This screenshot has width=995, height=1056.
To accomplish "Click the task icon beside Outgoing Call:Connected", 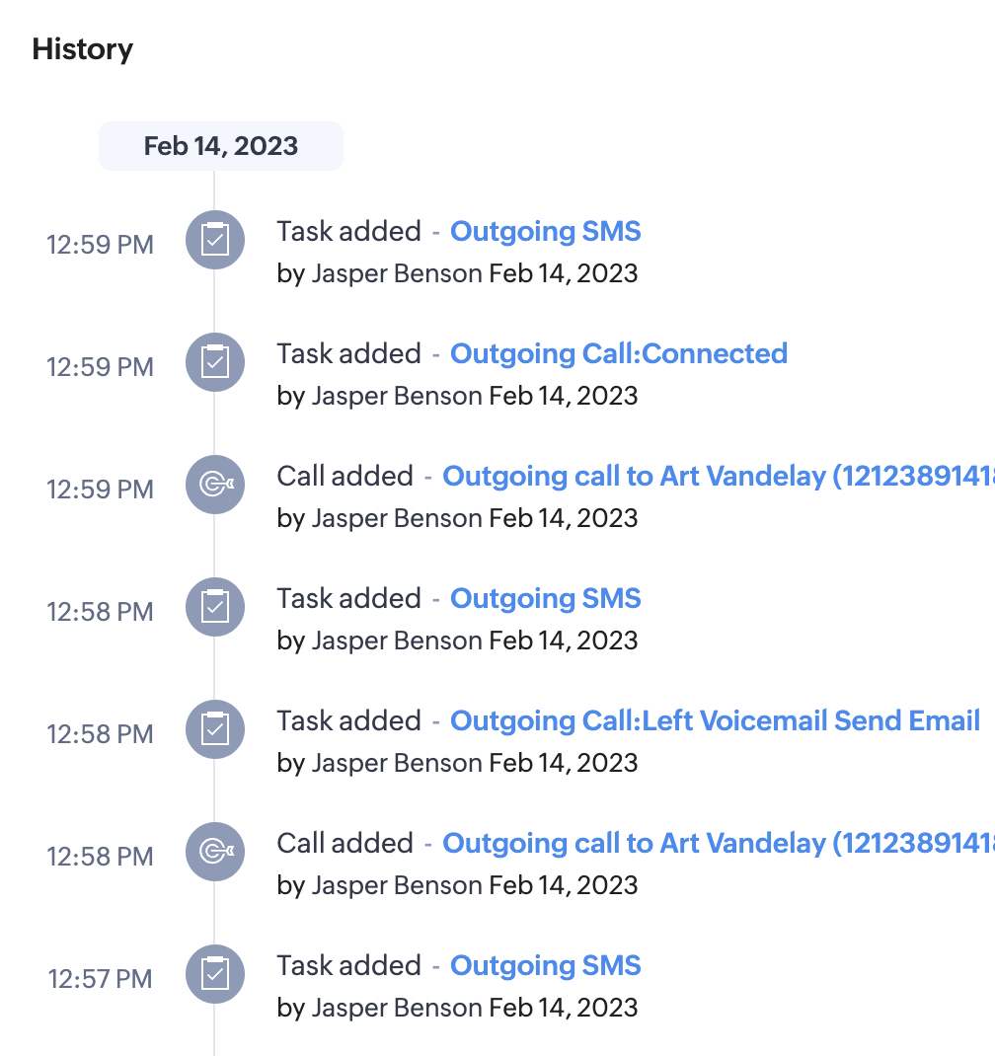I will point(215,362).
